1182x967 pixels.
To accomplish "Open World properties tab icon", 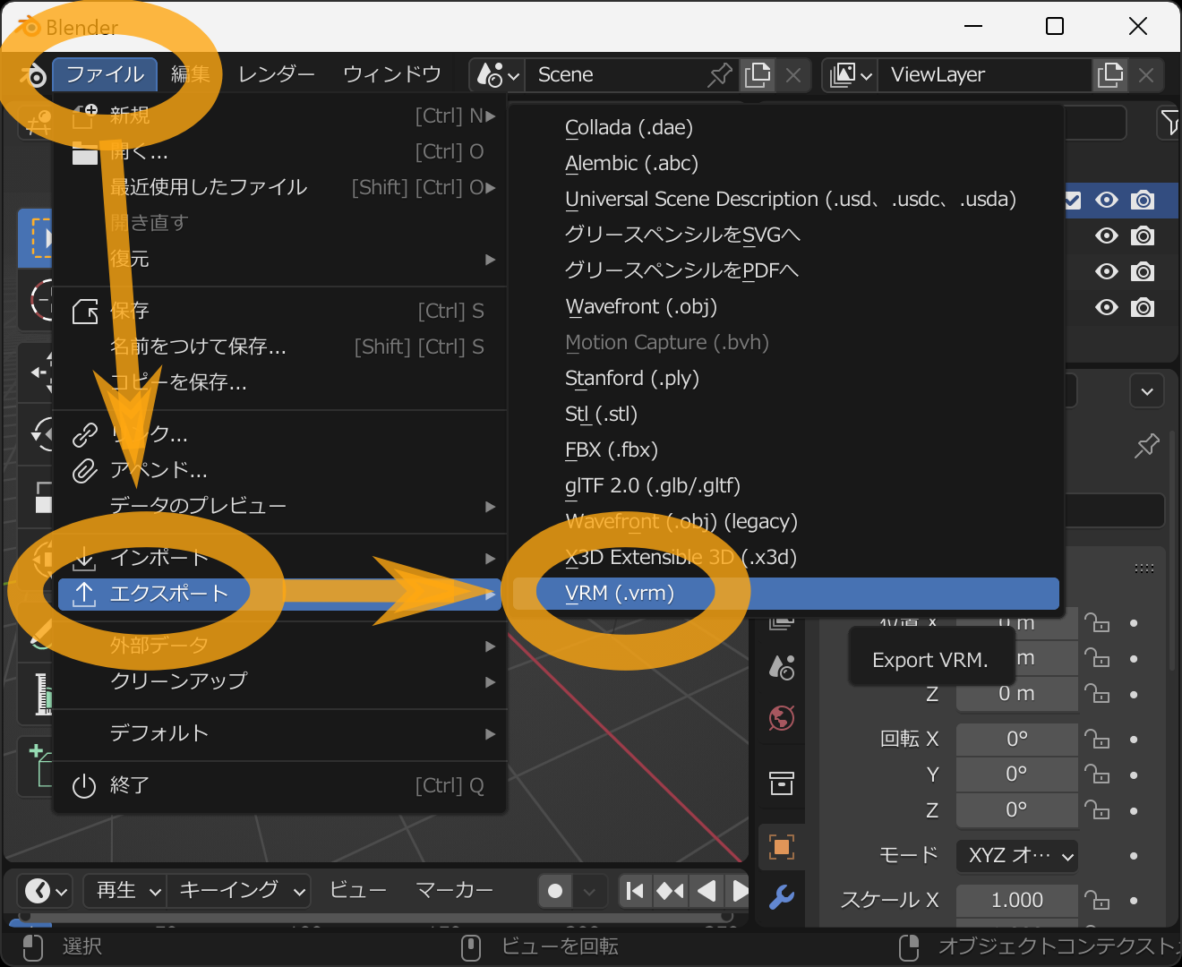I will 782,718.
